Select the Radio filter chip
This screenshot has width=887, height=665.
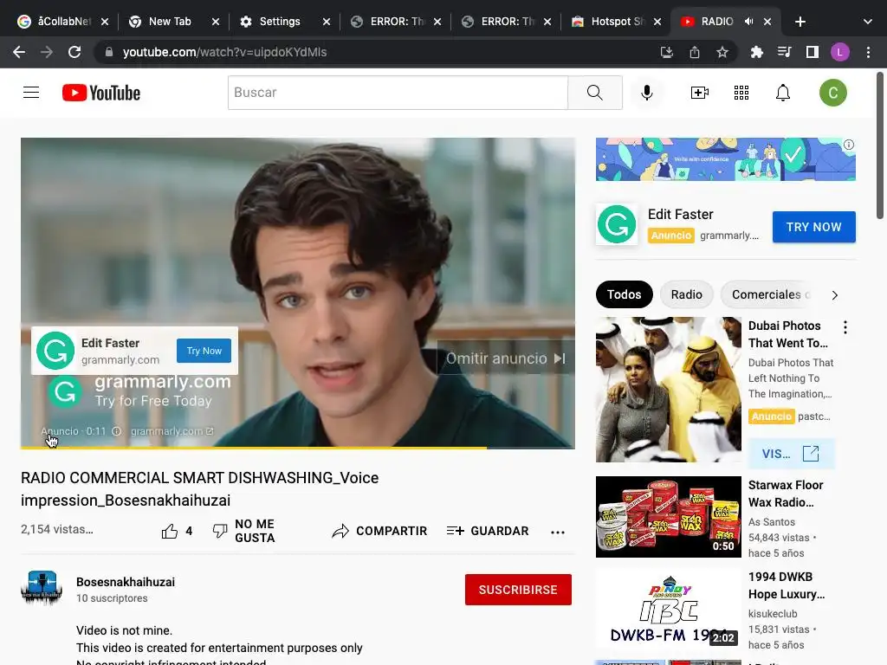686,294
